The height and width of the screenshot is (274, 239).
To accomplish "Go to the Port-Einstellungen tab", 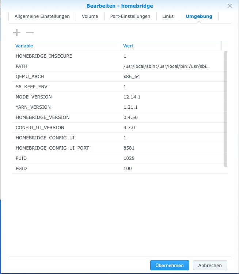I will pos(130,16).
